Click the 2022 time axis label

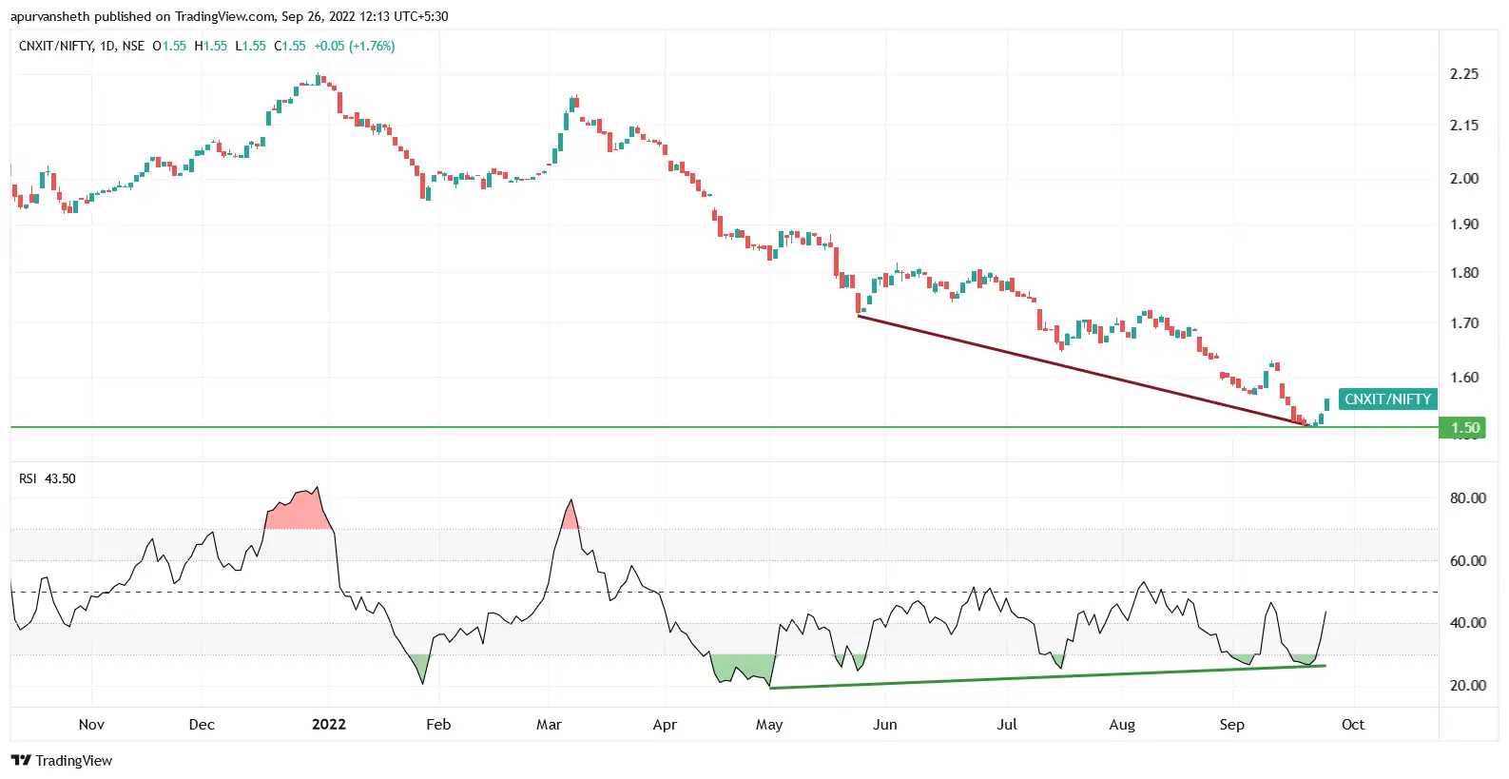329,725
